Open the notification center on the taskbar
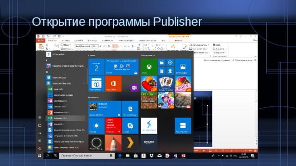Screen dimensions: 296x166 (253, 156)
